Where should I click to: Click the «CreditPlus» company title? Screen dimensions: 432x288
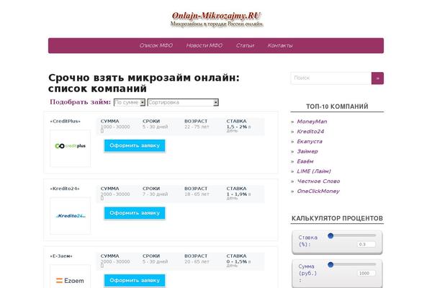66,121
